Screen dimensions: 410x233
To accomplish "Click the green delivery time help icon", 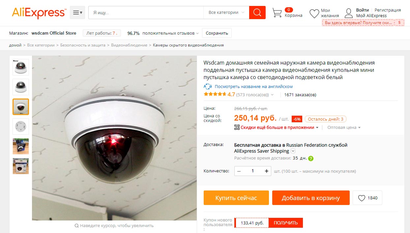I will click(x=311, y=158).
